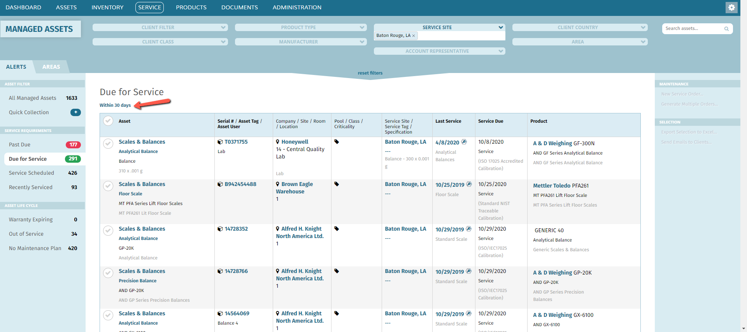This screenshot has height=332, width=747.
Task: Select the 14564069 asset row checkbox
Action: (x=108, y=315)
